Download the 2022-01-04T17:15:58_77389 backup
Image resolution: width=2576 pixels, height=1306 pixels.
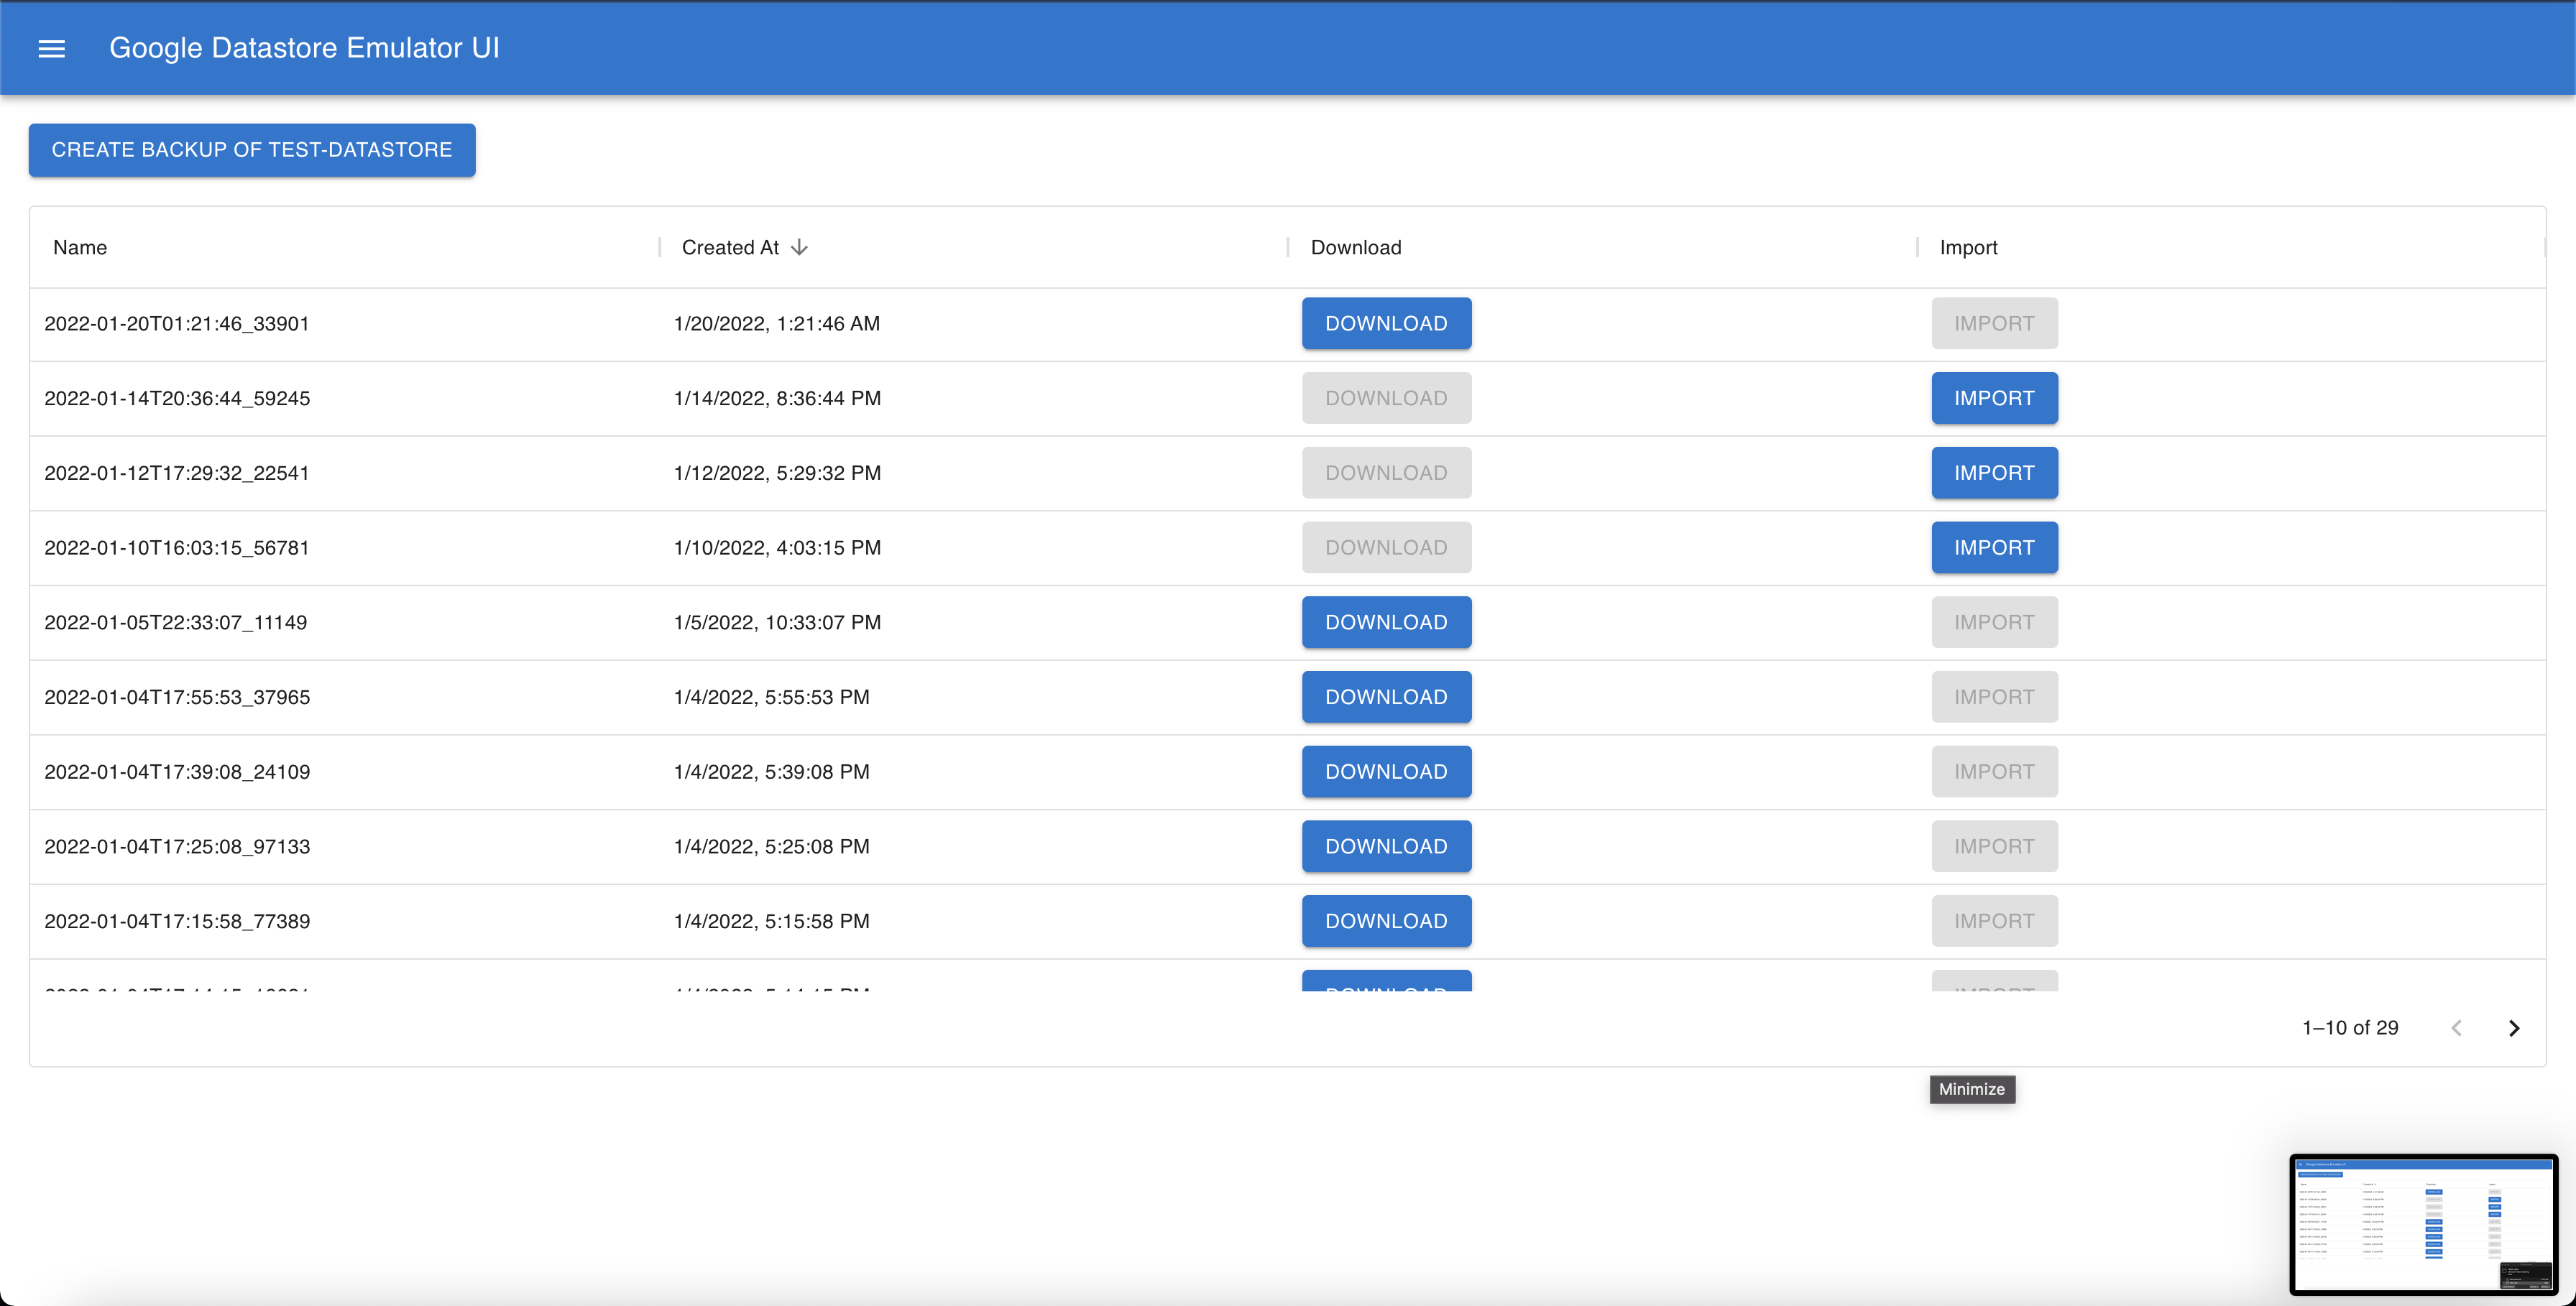click(x=1386, y=921)
